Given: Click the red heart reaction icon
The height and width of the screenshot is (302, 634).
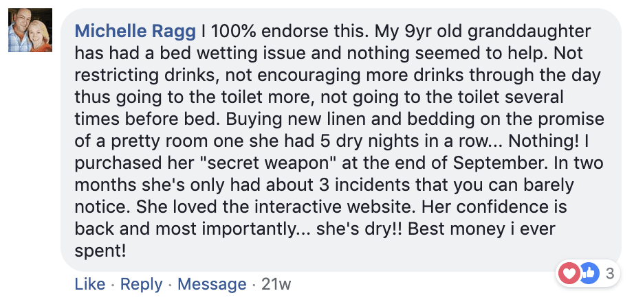Looking at the screenshot, I should (x=570, y=274).
